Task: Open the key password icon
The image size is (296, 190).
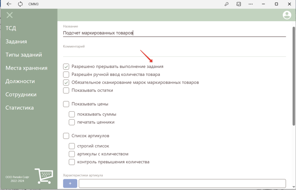Action: (x=227, y=4)
